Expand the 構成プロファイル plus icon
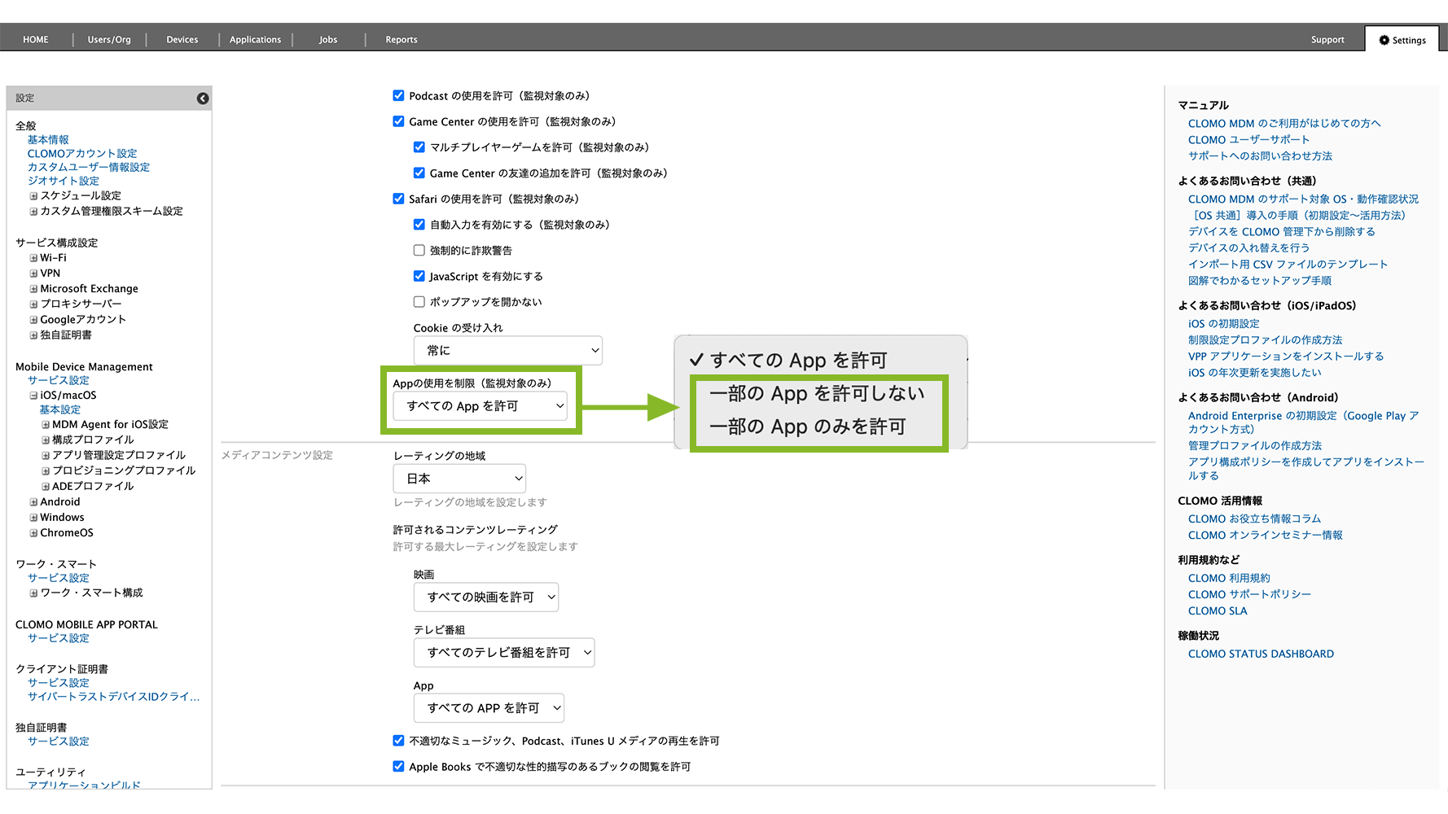This screenshot has height=814, width=1448. click(46, 440)
